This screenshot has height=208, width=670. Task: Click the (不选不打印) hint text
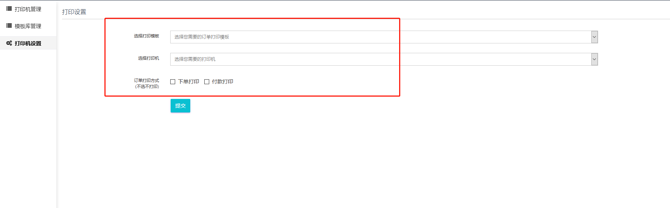point(147,86)
